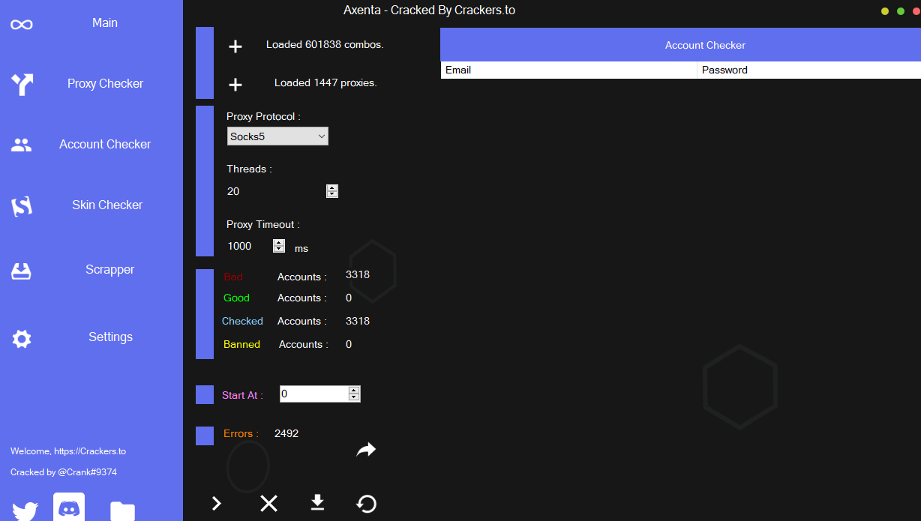Decrease Proxy Timeout with the down arrow
921x521 pixels.
279,249
